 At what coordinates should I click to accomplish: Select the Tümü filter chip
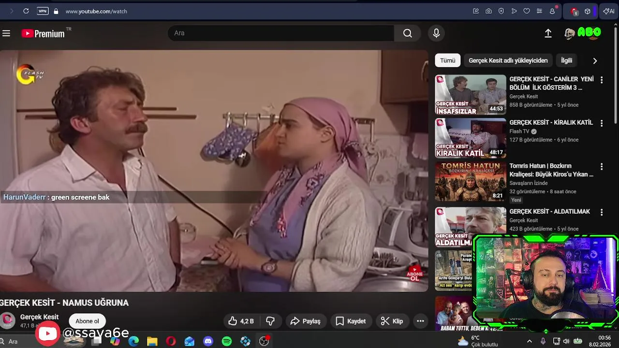pyautogui.click(x=447, y=60)
